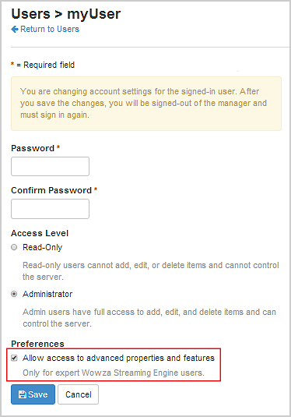Image resolution: width=291 pixels, height=417 pixels.
Task: Click the yellow signed-in user warning box
Action: pyautogui.click(x=146, y=104)
